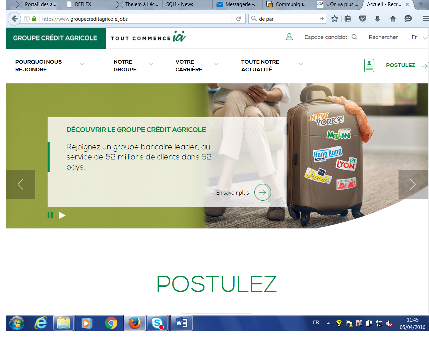Open the Firefox hamburger menu
429x343 pixels.
tap(425, 19)
